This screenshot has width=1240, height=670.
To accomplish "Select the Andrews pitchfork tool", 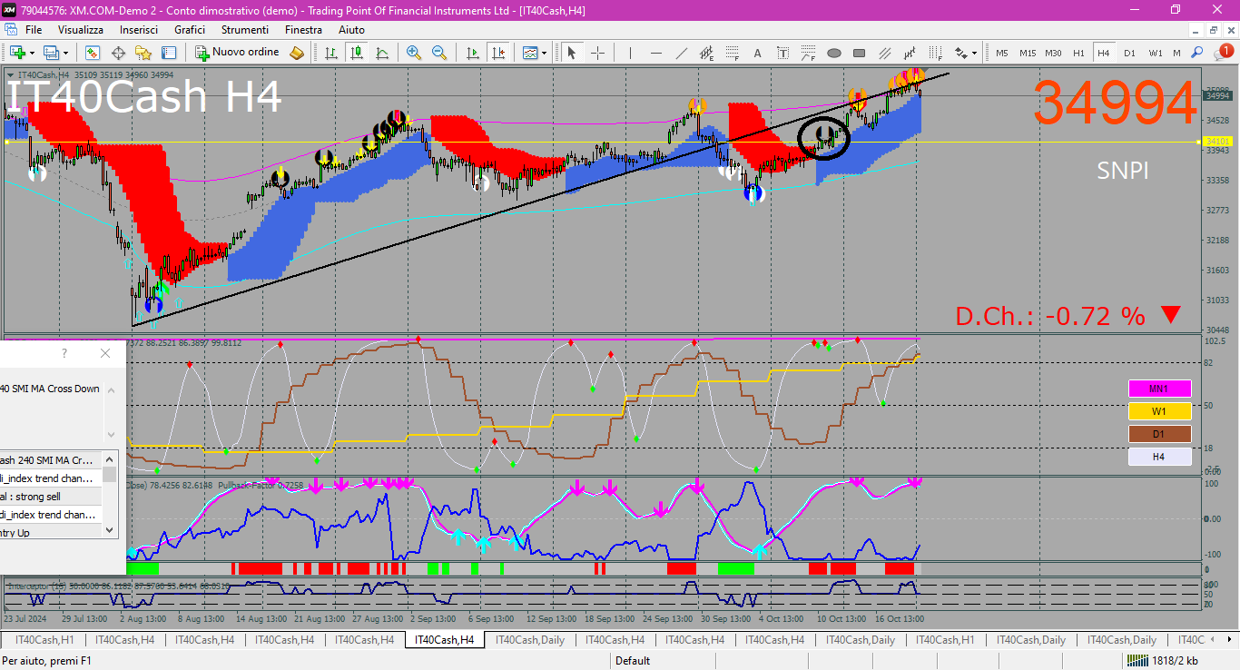I will click(910, 53).
